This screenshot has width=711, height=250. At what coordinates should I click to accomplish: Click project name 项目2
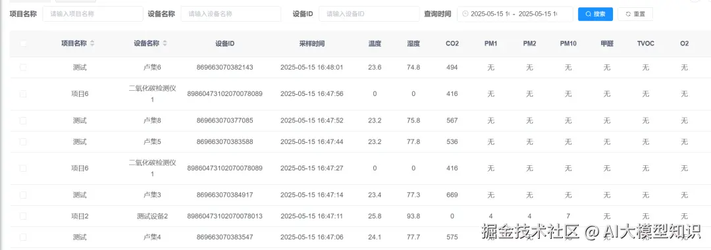[x=80, y=216]
